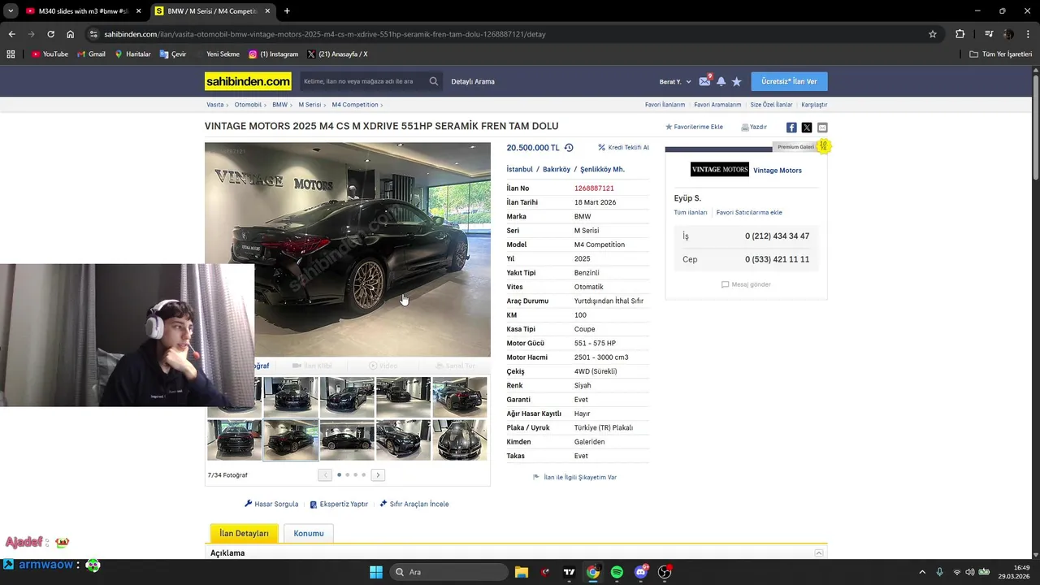Click Bakırköy location link
The height and width of the screenshot is (585, 1040).
pyautogui.click(x=557, y=169)
